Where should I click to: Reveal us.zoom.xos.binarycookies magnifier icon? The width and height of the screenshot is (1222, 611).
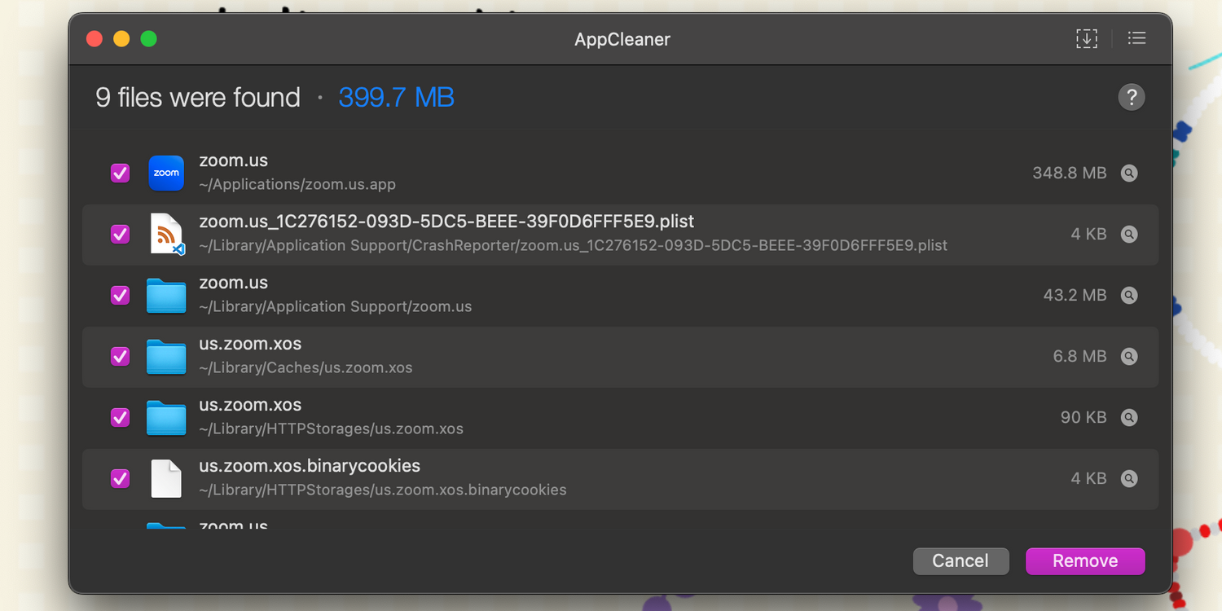1129,478
